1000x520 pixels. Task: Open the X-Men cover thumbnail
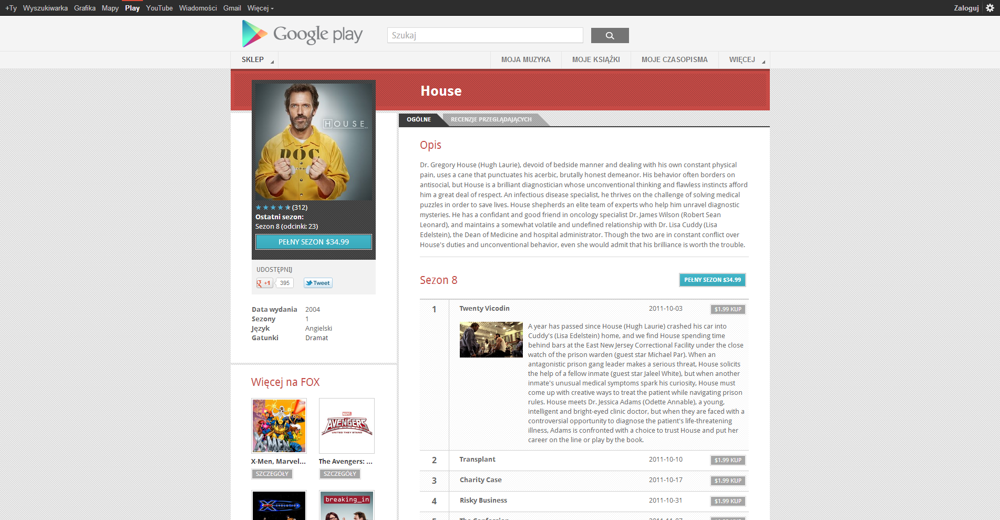point(279,426)
